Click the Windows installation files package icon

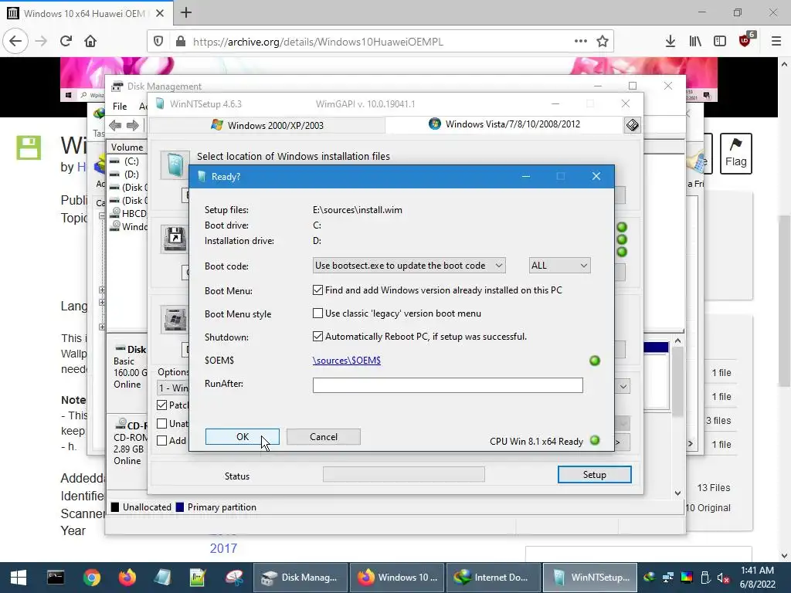tap(175, 165)
